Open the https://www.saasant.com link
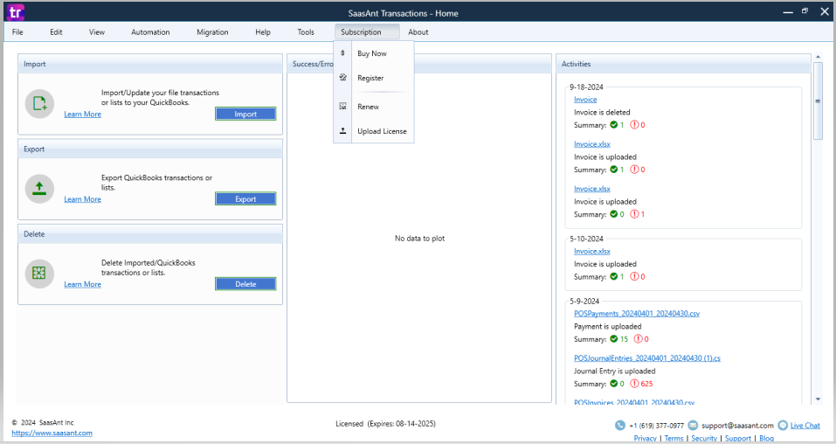The image size is (836, 444). click(x=52, y=433)
